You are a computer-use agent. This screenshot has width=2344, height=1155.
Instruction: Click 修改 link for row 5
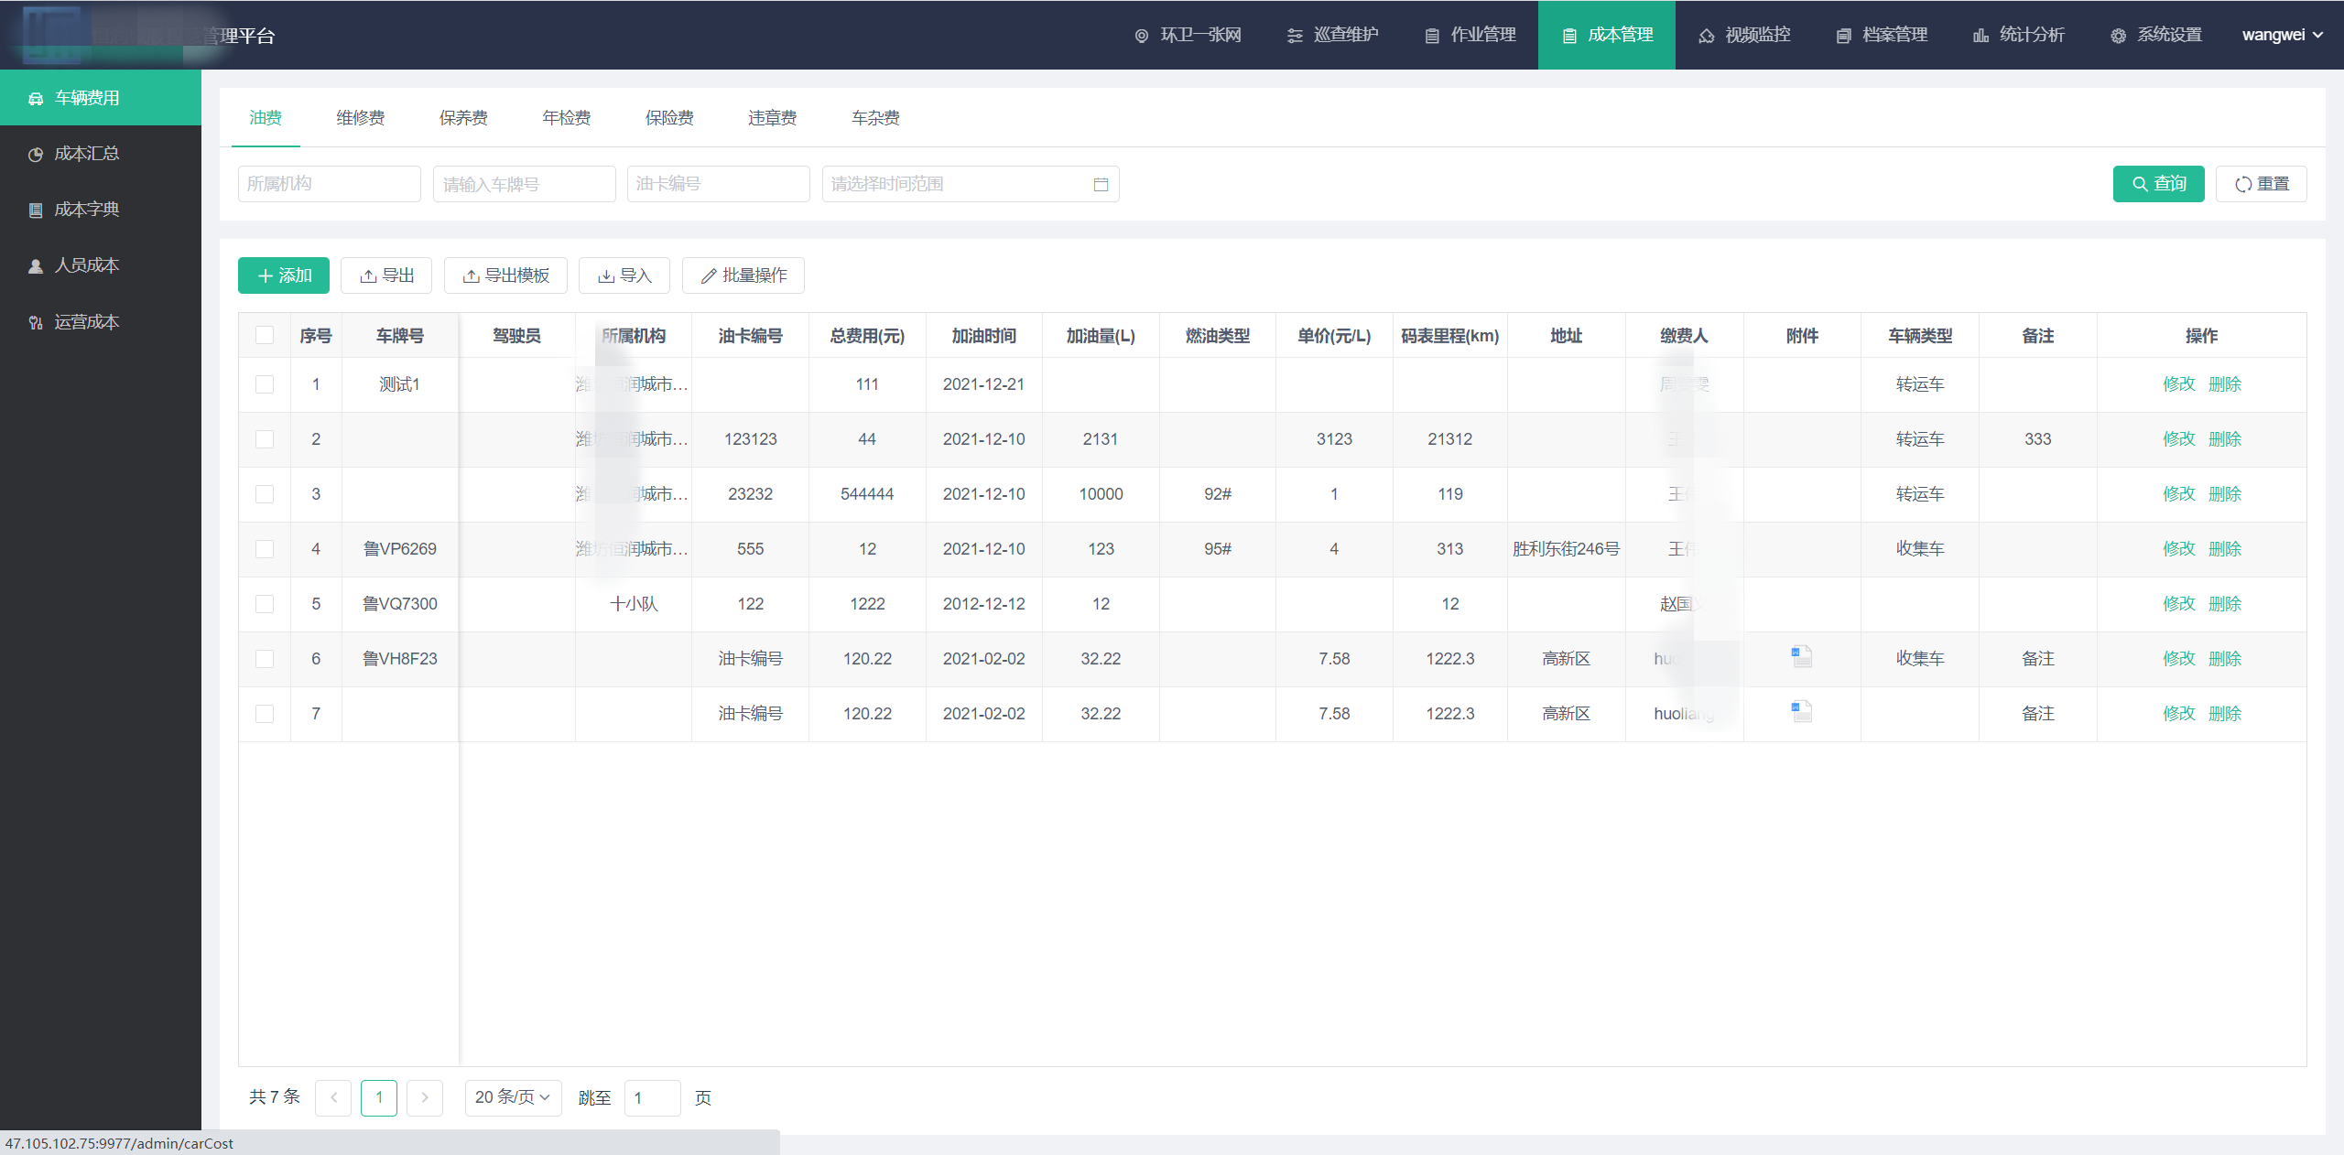2178,604
